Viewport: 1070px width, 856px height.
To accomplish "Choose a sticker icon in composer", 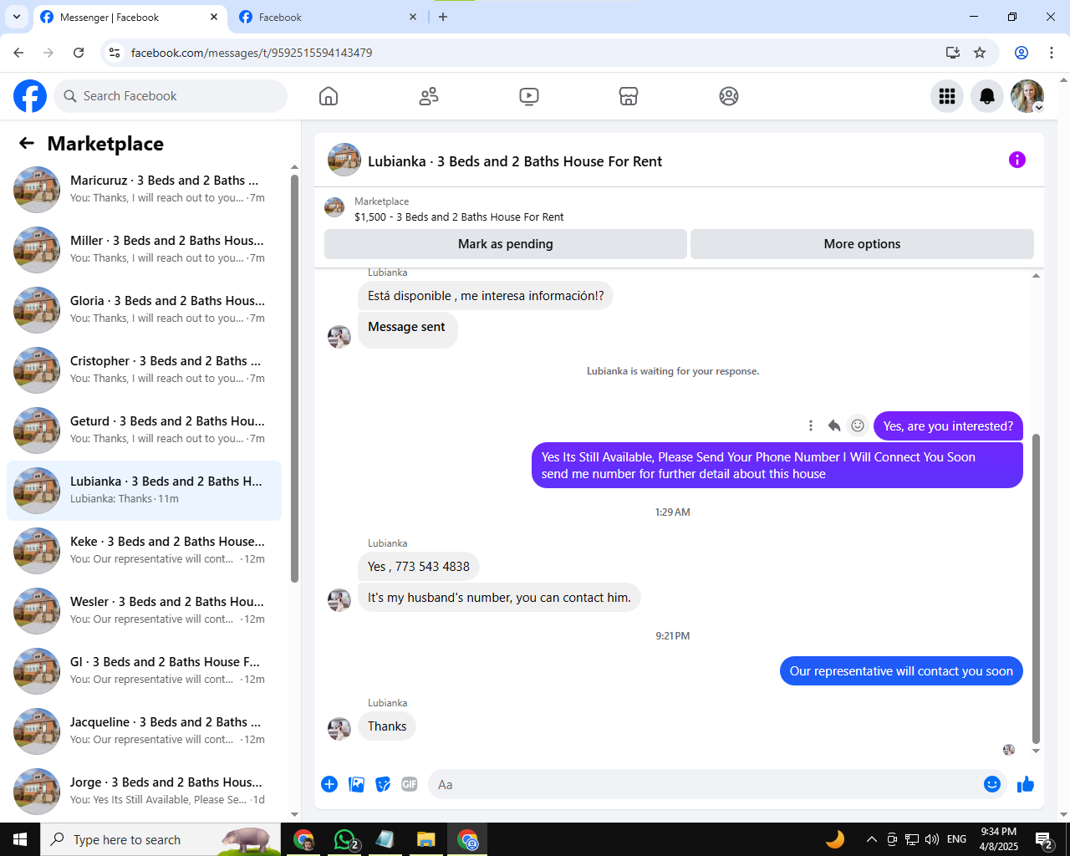I will coord(383,784).
